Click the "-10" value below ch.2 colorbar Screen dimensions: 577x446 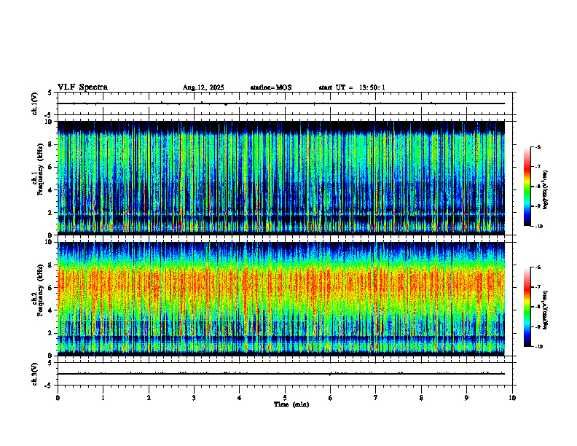[x=538, y=347]
